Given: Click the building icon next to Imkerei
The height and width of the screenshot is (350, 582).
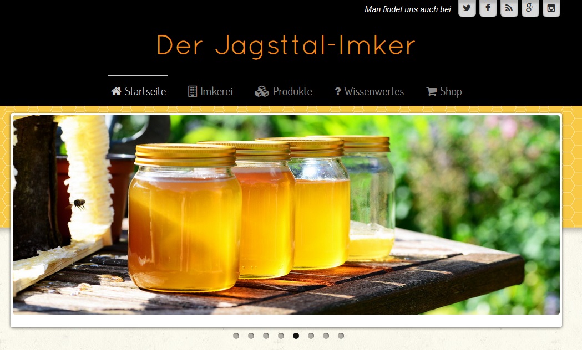Looking at the screenshot, I should [191, 91].
